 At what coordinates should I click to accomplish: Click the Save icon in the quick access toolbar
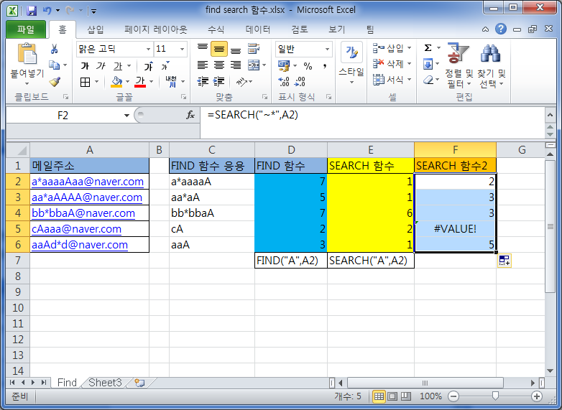32,11
